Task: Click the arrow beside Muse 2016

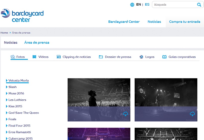Action: click(7, 94)
